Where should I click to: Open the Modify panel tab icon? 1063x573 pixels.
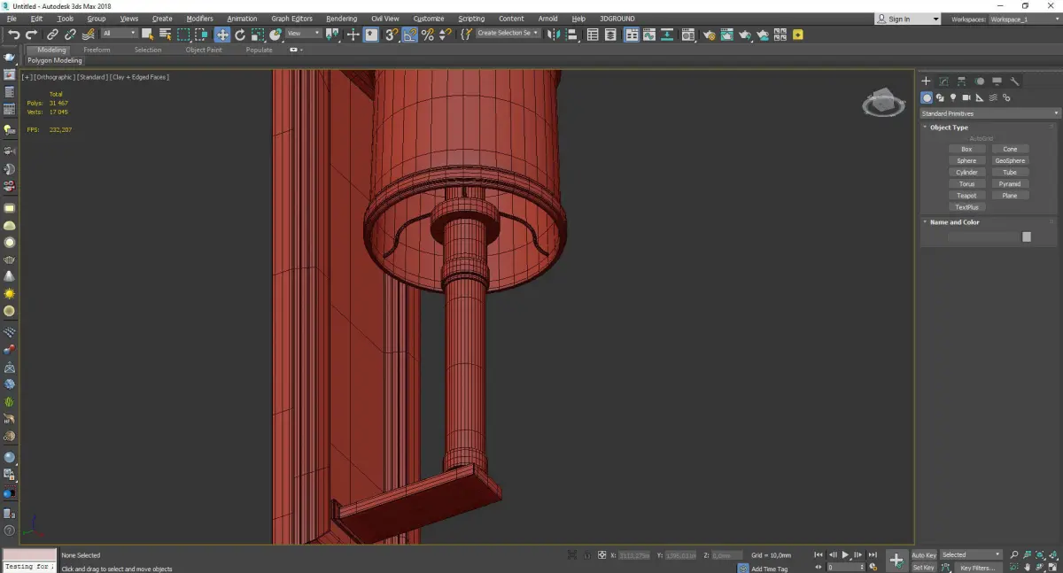[943, 81]
